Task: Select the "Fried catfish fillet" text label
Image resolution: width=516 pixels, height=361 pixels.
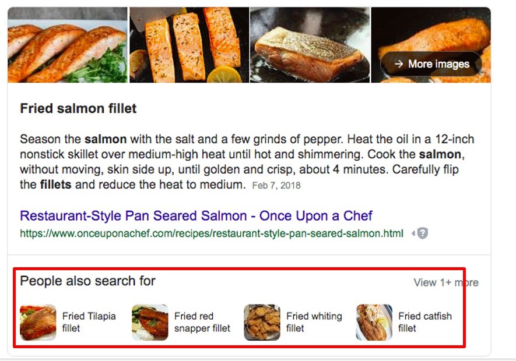Action: click(x=424, y=322)
